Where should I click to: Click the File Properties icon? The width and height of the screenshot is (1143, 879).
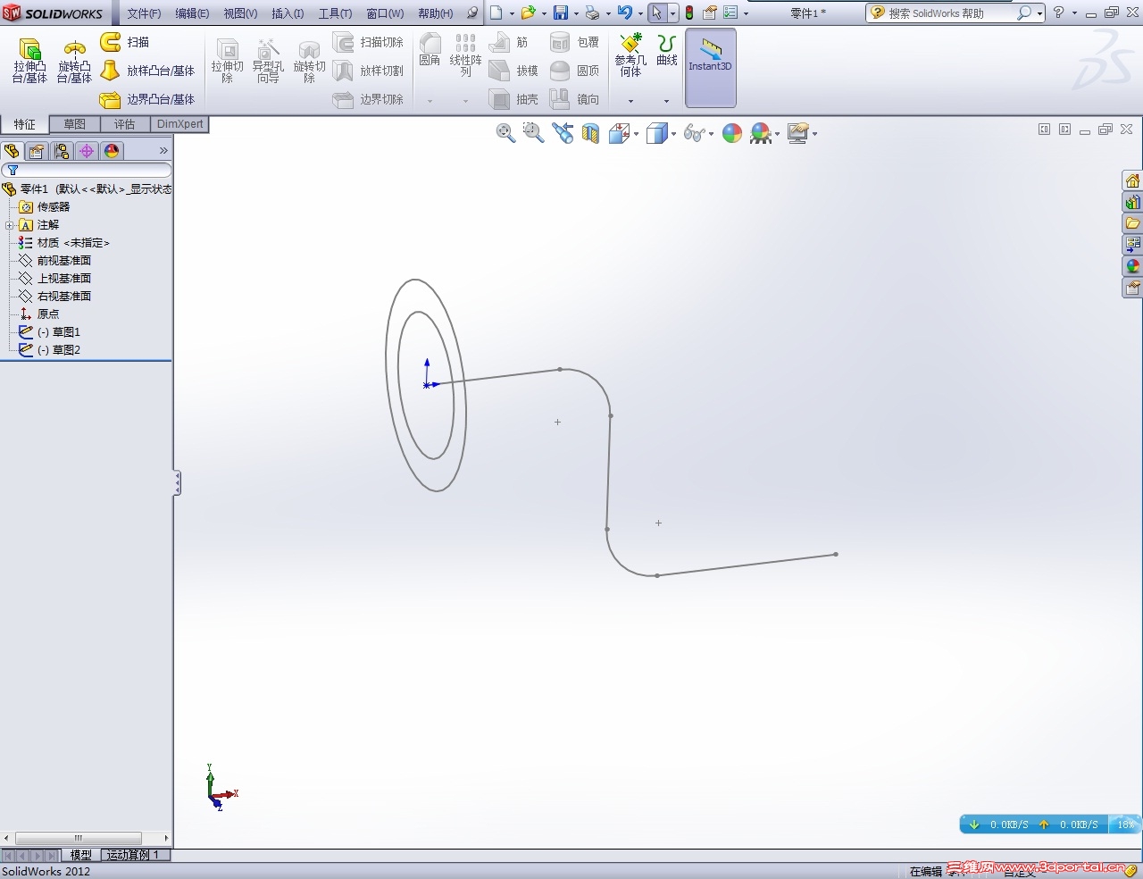click(x=710, y=13)
